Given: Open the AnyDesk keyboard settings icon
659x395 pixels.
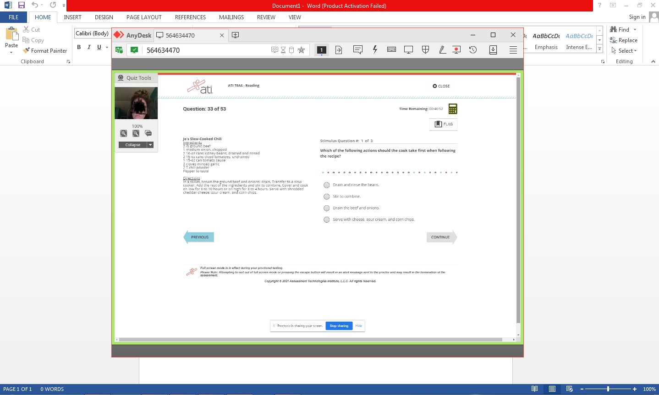Looking at the screenshot, I should pyautogui.click(x=391, y=50).
